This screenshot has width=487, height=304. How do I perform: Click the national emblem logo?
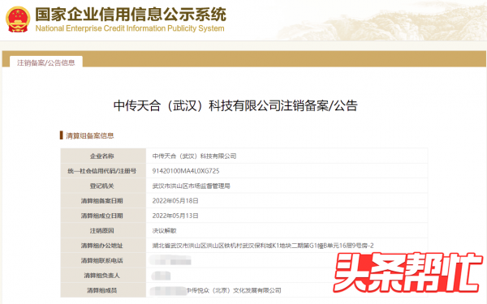[18, 19]
